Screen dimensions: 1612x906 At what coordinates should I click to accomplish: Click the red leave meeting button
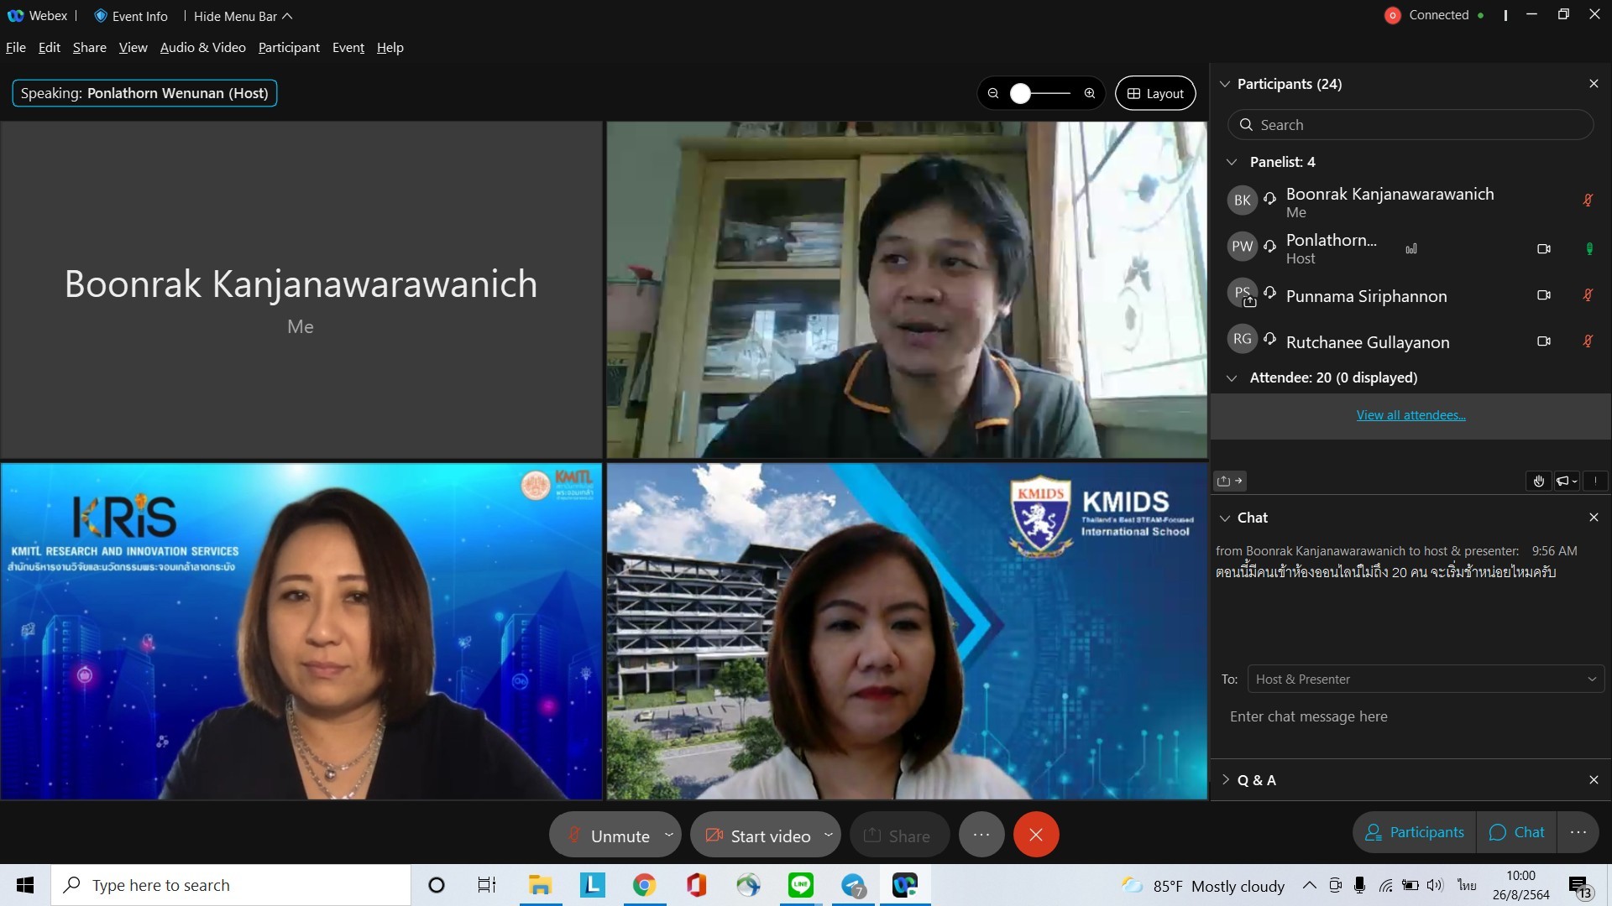click(1035, 835)
